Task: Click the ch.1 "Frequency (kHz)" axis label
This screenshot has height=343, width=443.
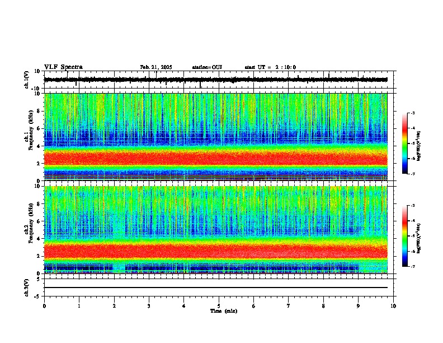Action: point(31,130)
